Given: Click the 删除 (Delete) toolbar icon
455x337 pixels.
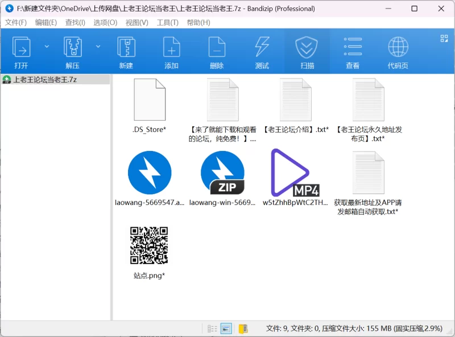Looking at the screenshot, I should click(x=217, y=52).
